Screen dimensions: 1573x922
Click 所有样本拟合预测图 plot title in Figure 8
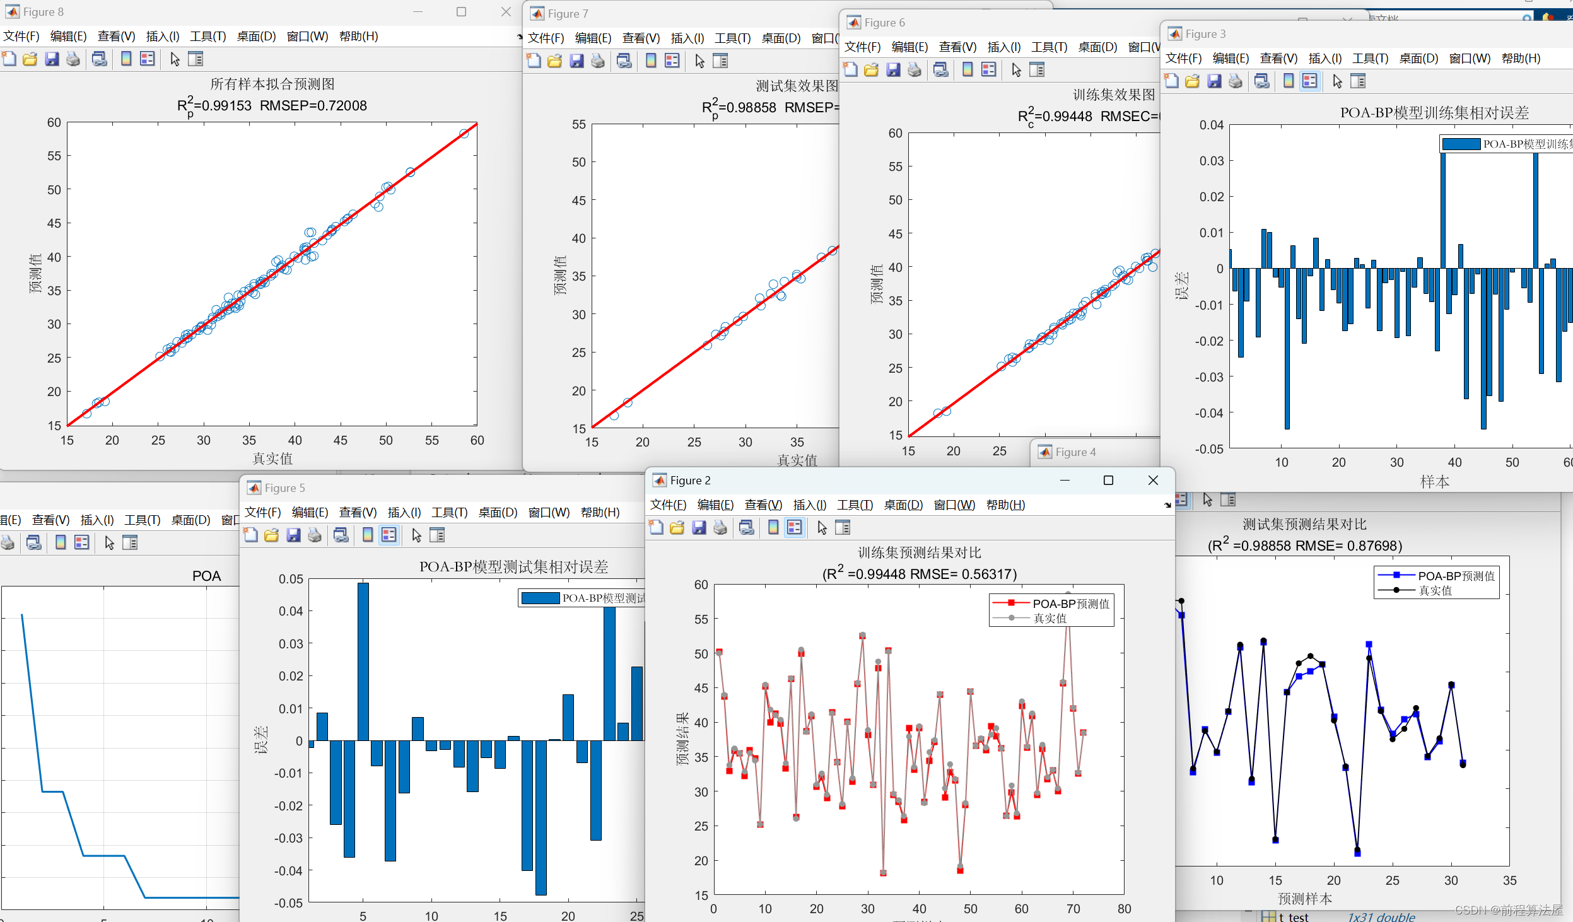click(272, 85)
